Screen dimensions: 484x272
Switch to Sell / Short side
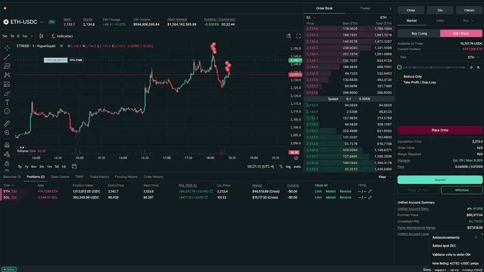coord(461,33)
